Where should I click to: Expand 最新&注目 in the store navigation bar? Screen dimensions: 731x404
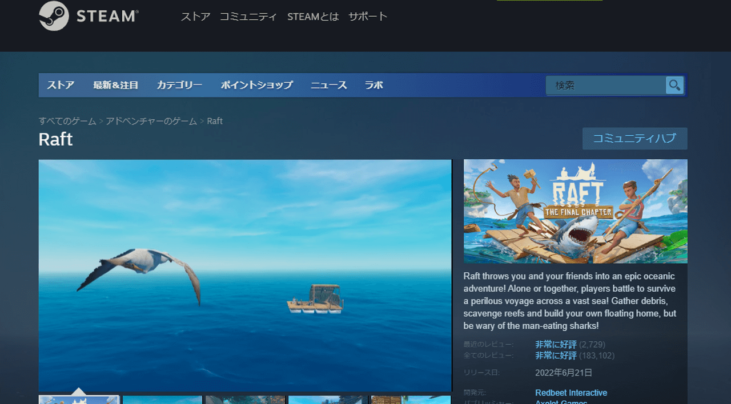click(x=115, y=85)
